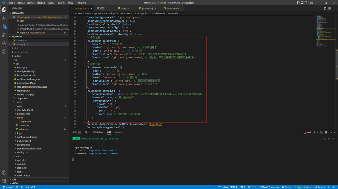Open the Run and Debug view
Image resolution: width=338 pixels, height=189 pixels.
4,35
